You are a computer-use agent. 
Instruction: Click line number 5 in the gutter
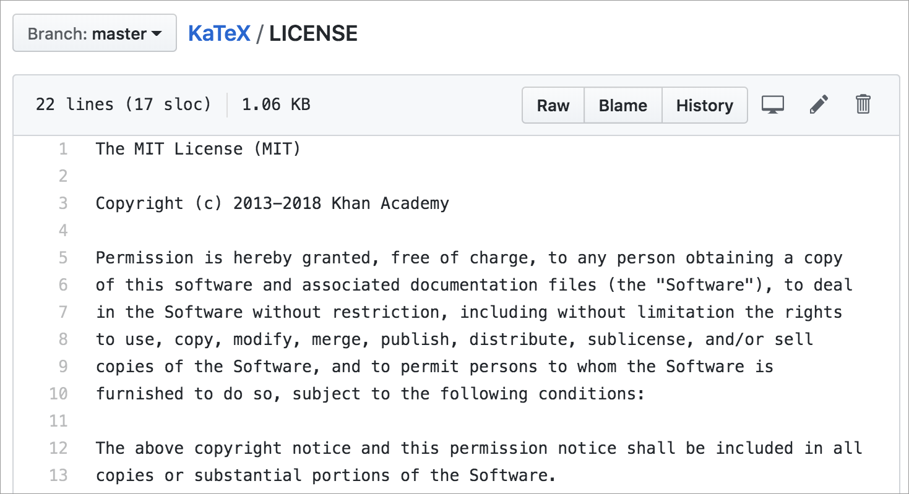coord(62,258)
